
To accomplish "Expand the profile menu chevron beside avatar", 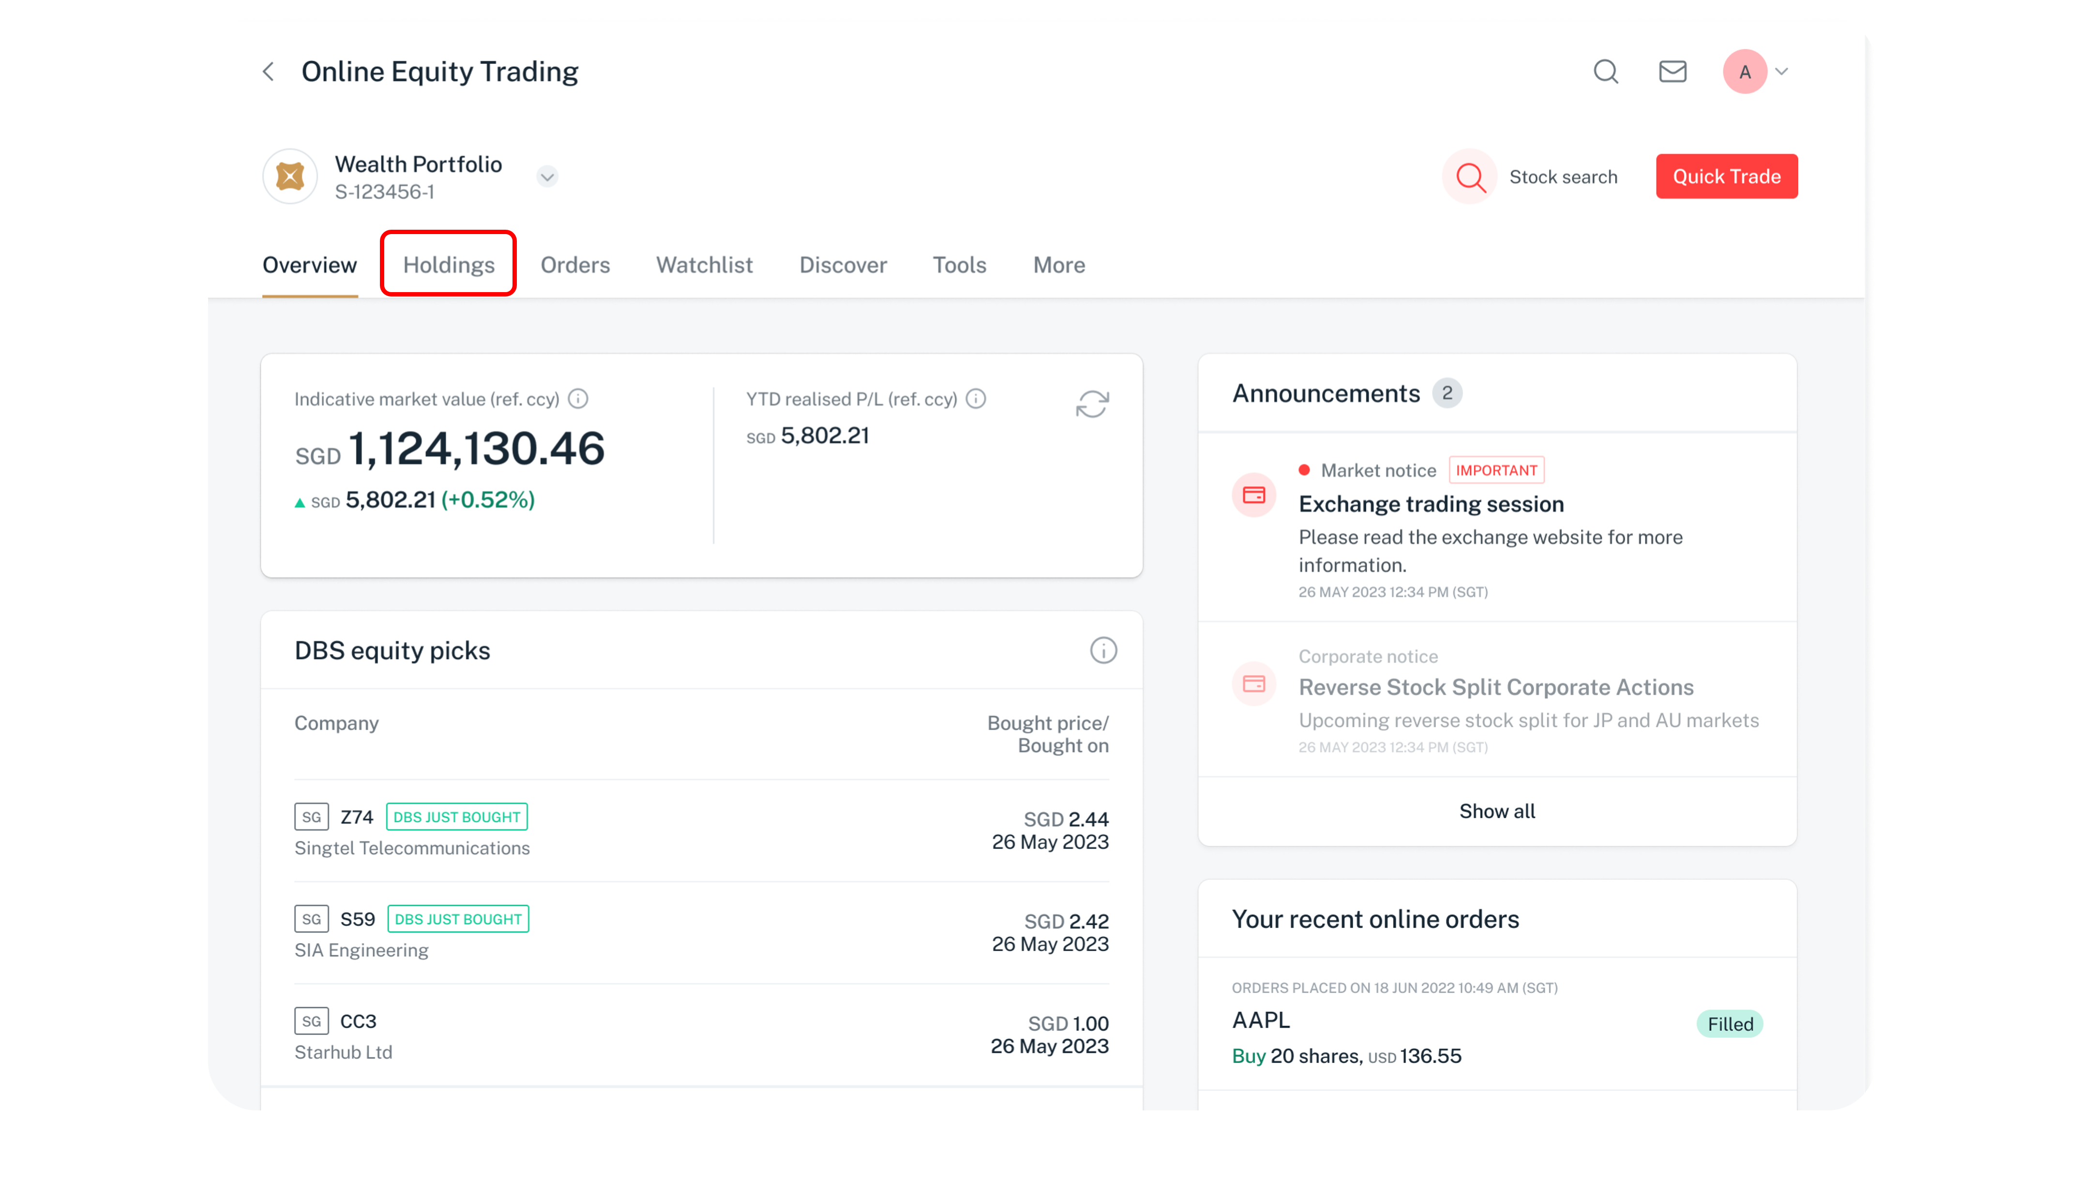I will [x=1781, y=72].
